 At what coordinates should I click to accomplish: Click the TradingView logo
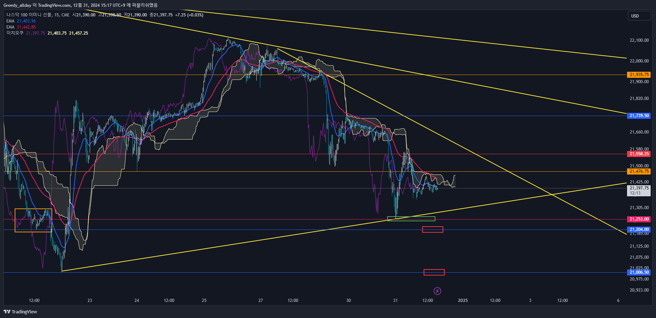coord(20,312)
